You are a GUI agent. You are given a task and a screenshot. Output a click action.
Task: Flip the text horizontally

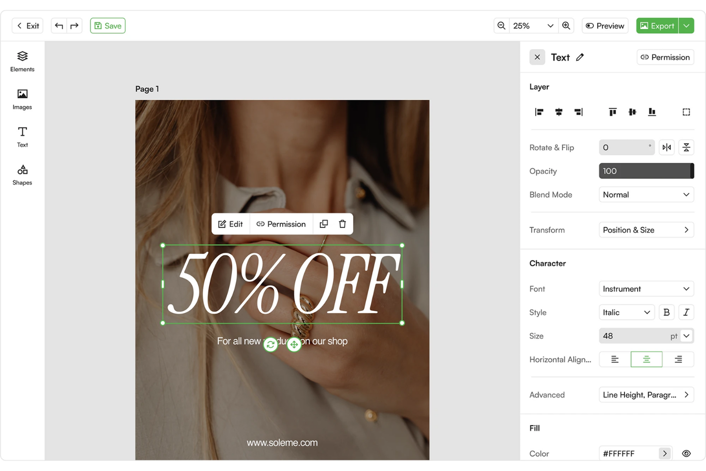click(667, 147)
